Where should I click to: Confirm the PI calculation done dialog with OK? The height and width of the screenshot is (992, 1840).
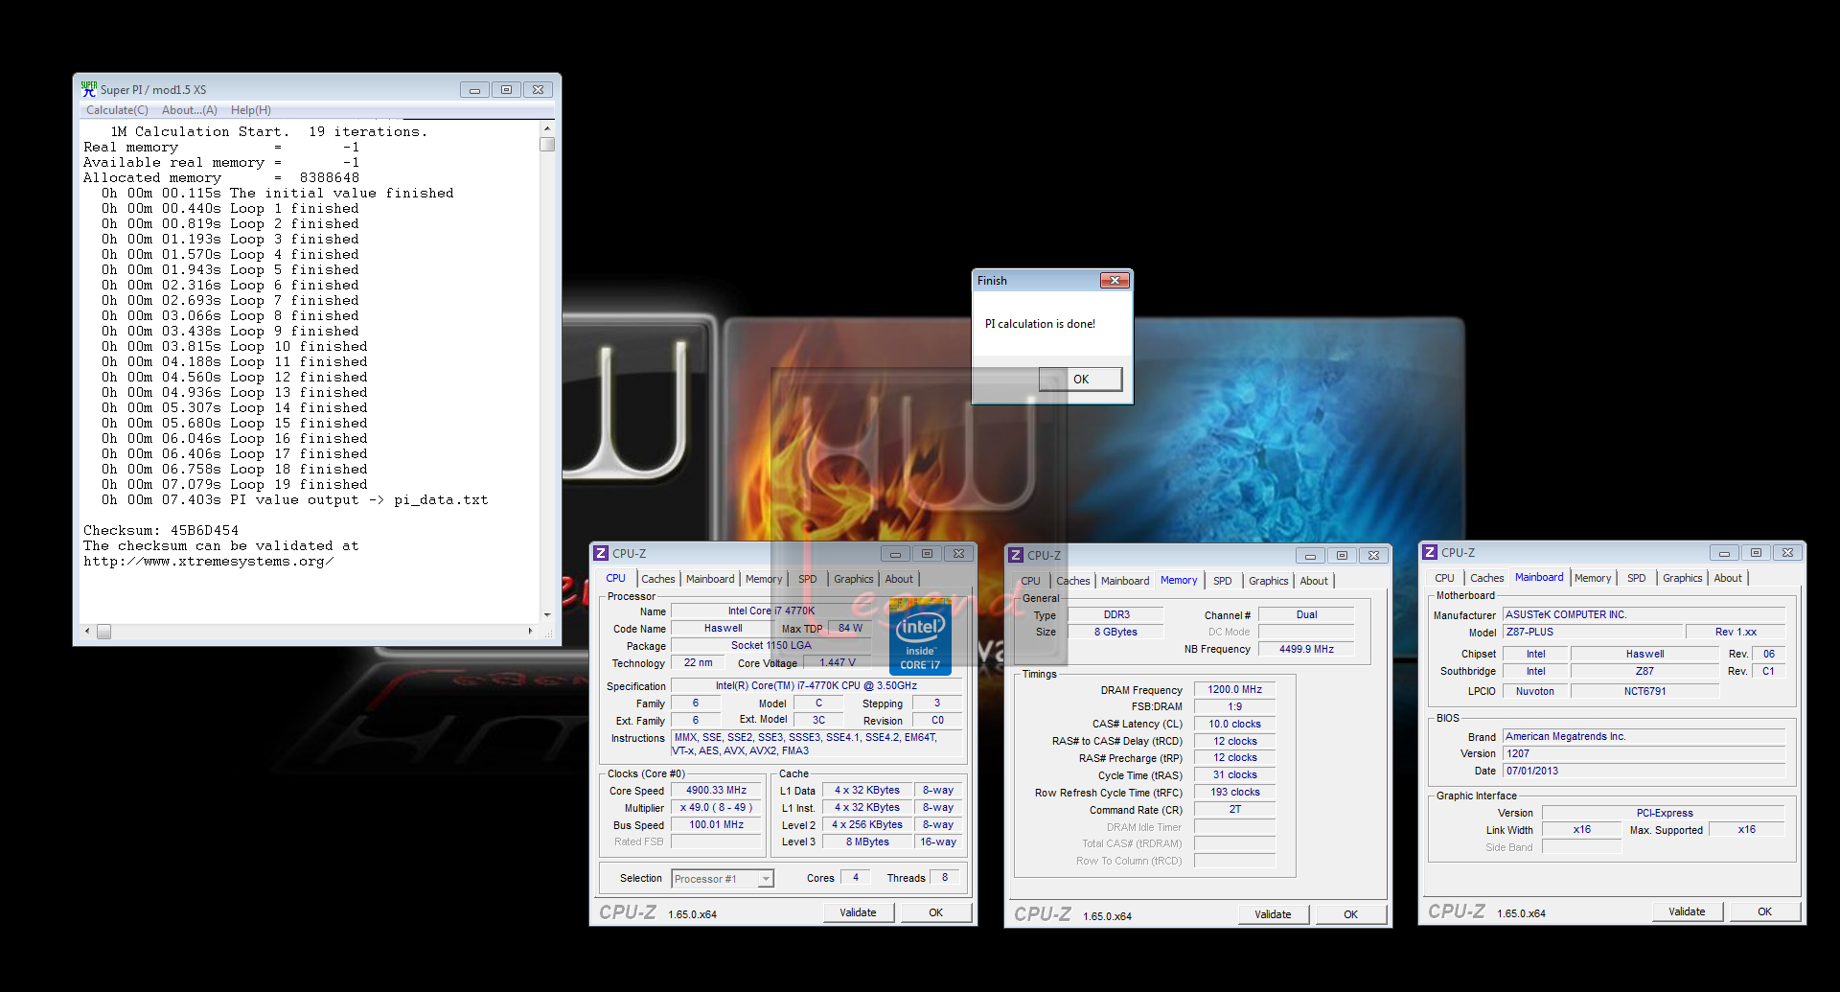pos(1081,380)
